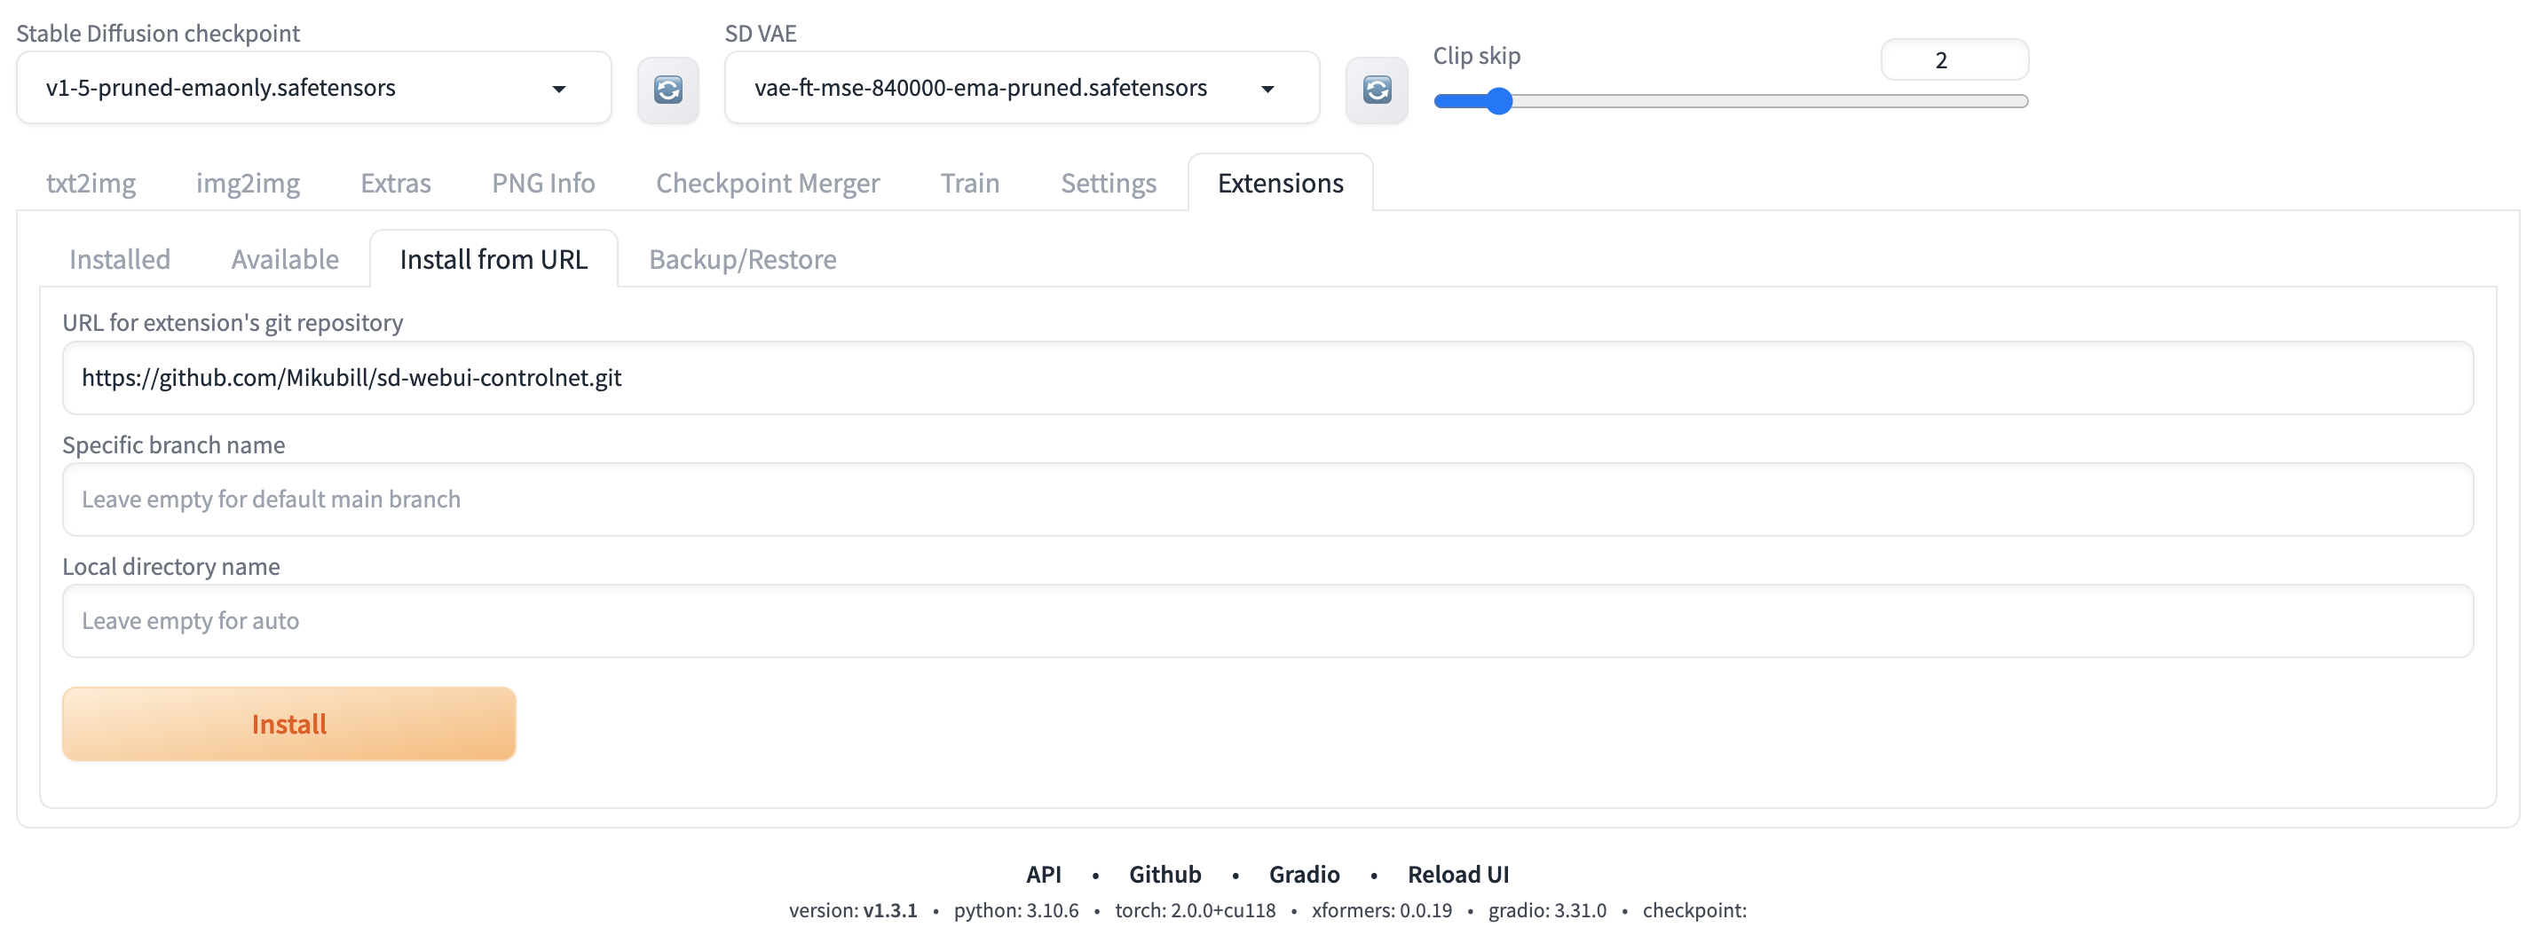Select the PNG Info tab
Viewport: 2542px width, 951px height.
pos(542,184)
